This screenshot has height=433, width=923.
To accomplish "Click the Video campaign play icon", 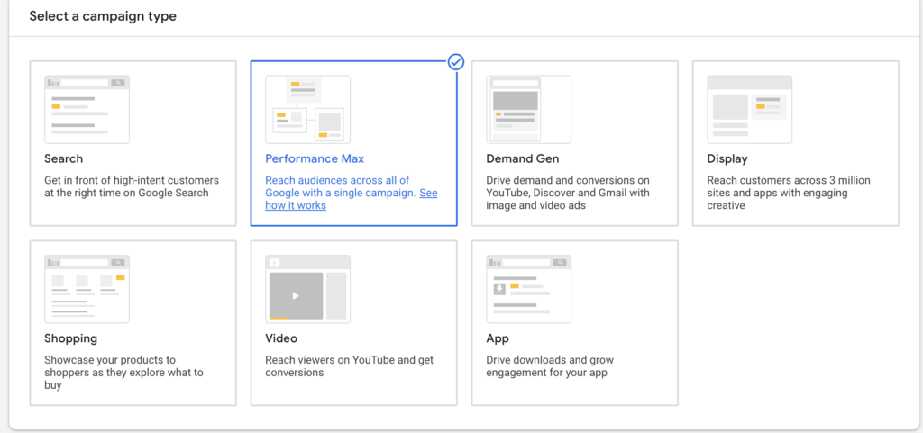I will coord(296,294).
